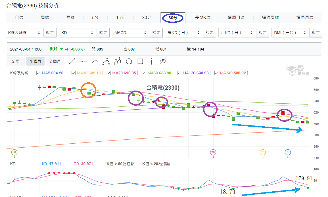
Task: Select the horizontal line drawing tool
Action: [x=83, y=61]
